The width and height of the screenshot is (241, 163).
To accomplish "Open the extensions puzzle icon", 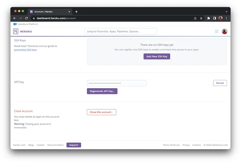I will (209, 18).
